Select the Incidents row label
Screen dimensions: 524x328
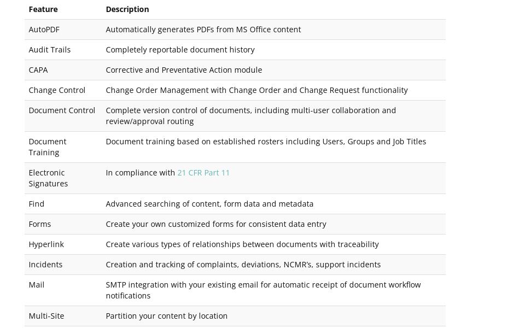coord(45,265)
